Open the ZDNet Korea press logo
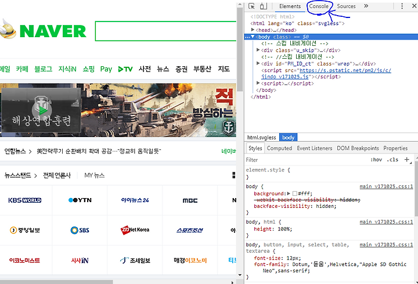Screen dimensions: 418x284 (x=135, y=230)
